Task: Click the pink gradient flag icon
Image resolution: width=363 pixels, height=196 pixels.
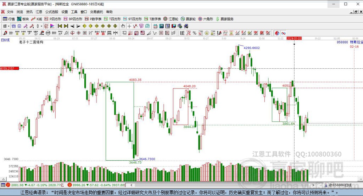Action: pyautogui.click(x=52, y=26)
